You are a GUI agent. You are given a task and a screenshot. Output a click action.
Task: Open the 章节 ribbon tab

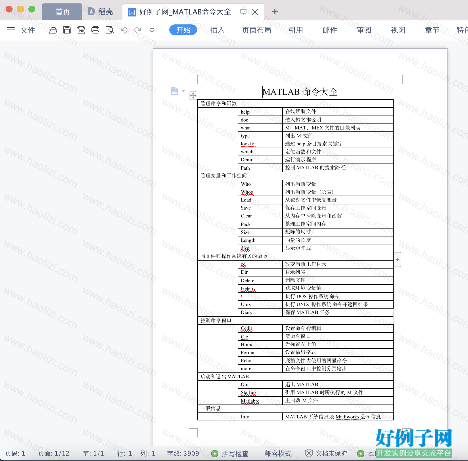coord(432,30)
